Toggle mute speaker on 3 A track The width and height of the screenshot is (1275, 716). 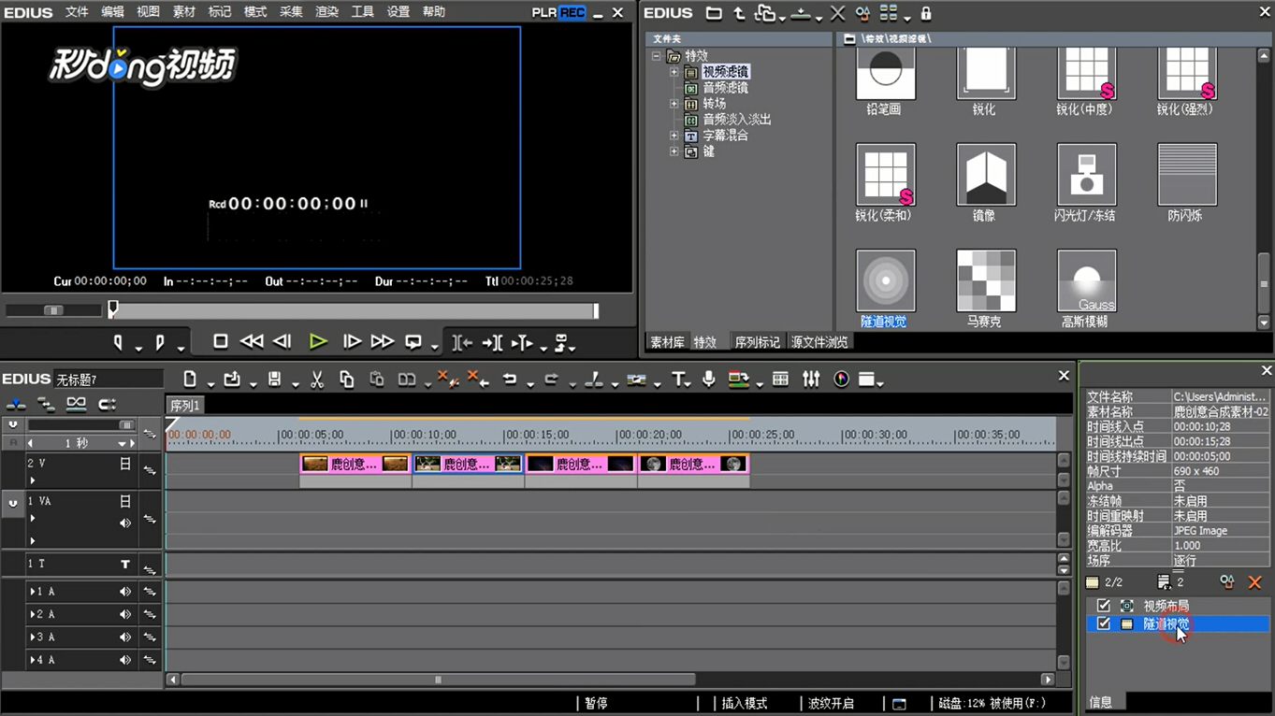click(124, 637)
